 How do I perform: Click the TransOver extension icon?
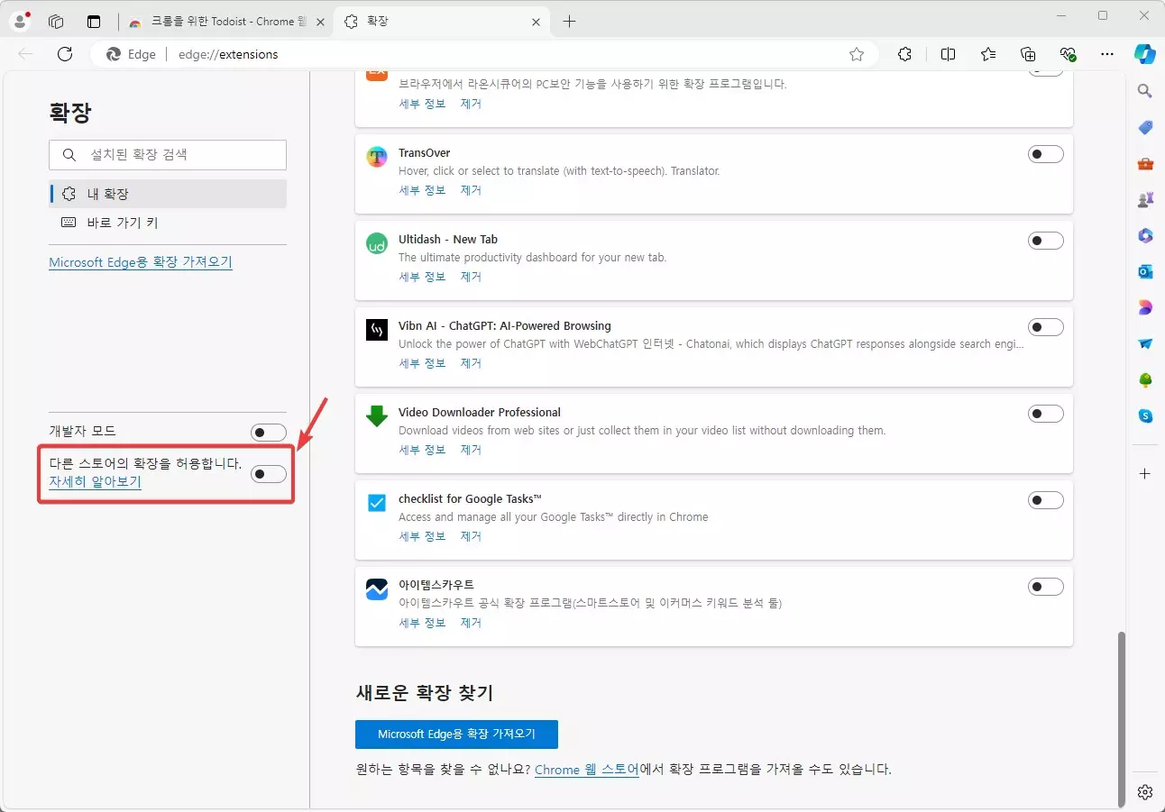tap(377, 158)
